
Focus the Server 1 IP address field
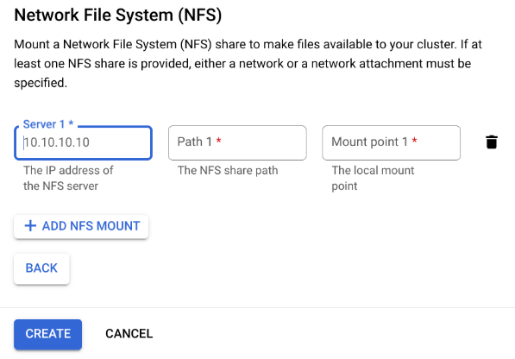click(83, 143)
